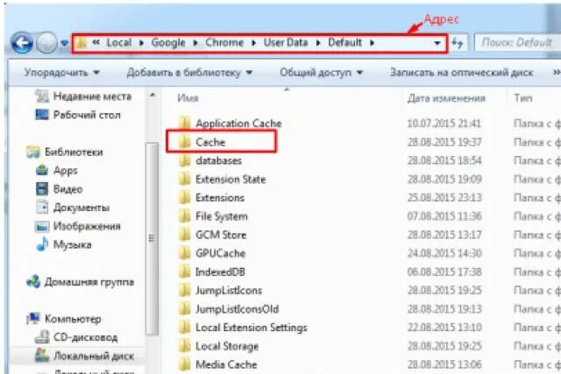Select Default in the address path
This screenshot has width=561, height=374.
[344, 43]
